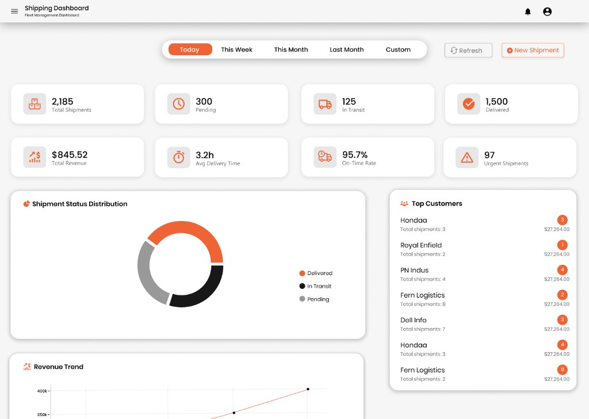The width and height of the screenshot is (589, 419).
Task: Click the 300 Pending value
Action: tap(204, 101)
